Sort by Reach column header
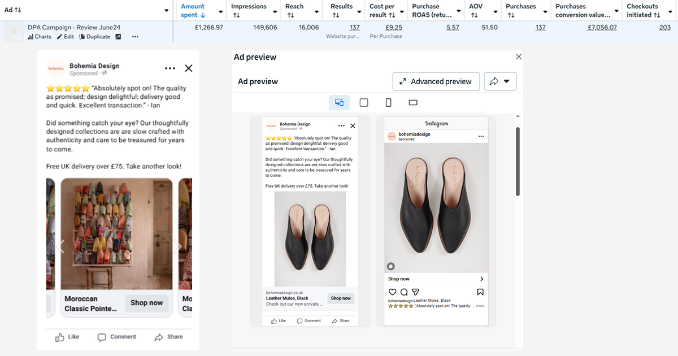This screenshot has width=678, height=356. click(294, 11)
